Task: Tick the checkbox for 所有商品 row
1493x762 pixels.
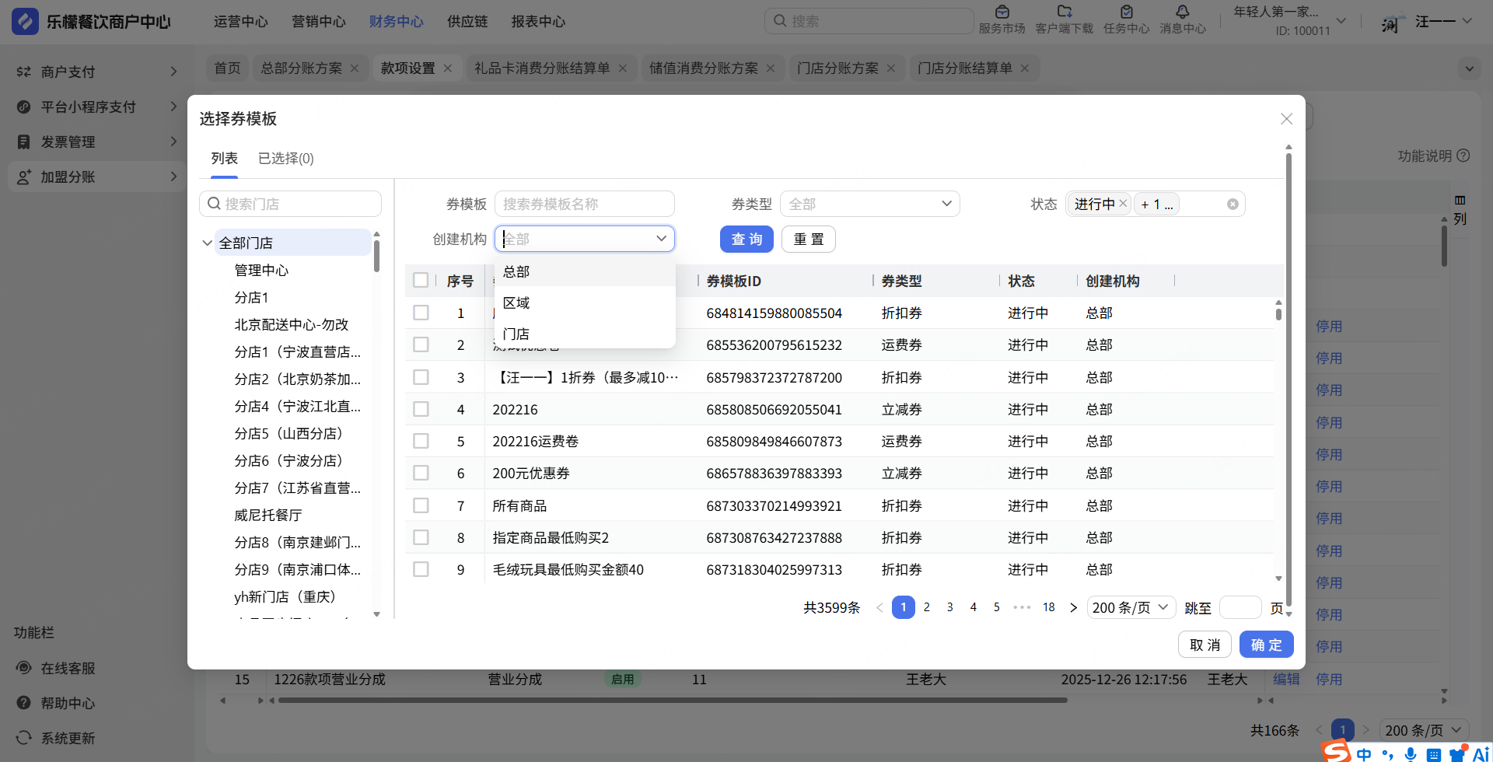Action: point(421,506)
